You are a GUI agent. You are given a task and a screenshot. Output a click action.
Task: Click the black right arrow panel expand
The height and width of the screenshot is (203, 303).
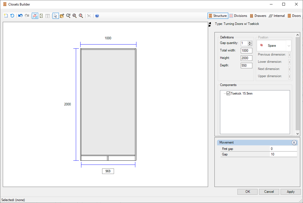pos(210,26)
